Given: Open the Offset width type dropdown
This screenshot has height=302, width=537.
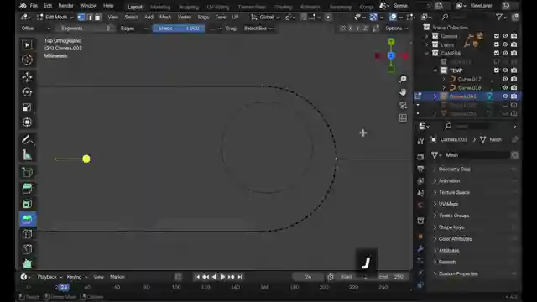Looking at the screenshot, I should 35,29.
